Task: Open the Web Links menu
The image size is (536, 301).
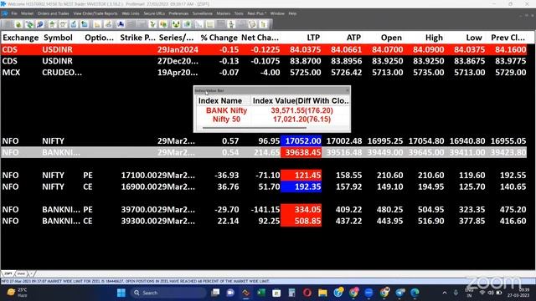Action: tap(131, 13)
